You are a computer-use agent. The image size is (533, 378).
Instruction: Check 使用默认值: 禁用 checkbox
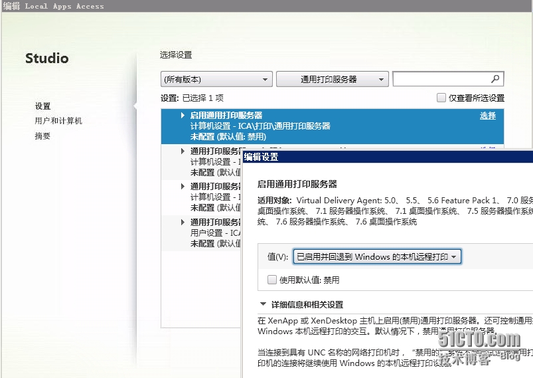click(272, 280)
